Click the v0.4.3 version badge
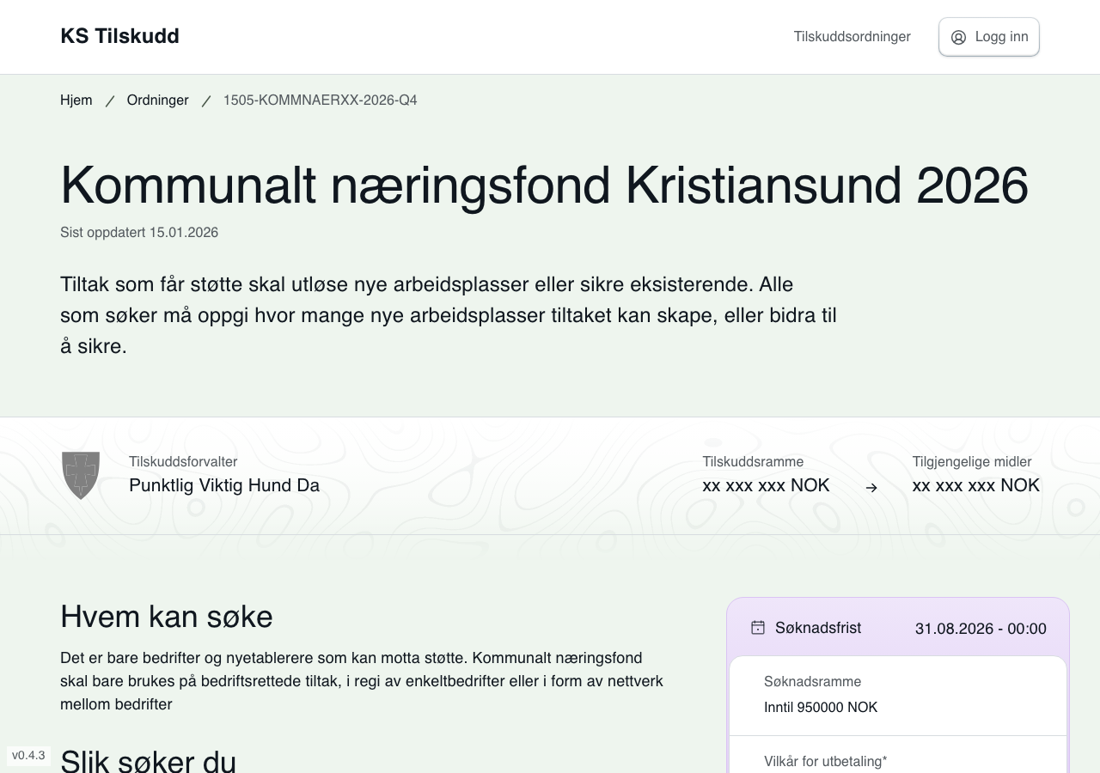Screen dimensions: 1100x773 tap(28, 756)
